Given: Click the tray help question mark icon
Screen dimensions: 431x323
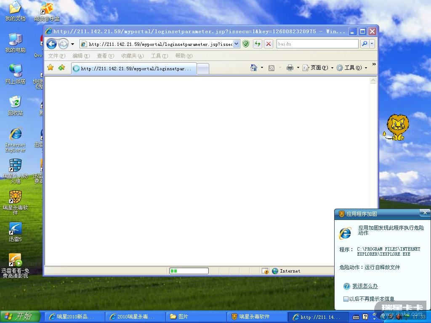Looking at the screenshot, I should (x=365, y=317).
